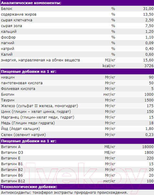This screenshot has height=195, width=154.
Task: Select the кальций value 1,20
Action: [x=149, y=32]
